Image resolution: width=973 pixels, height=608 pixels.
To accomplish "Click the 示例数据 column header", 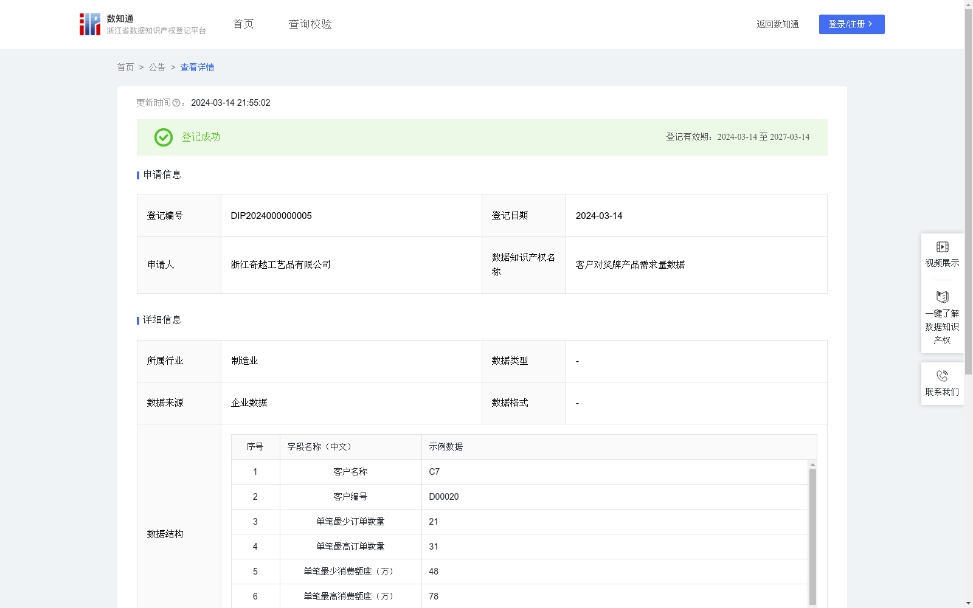I will tap(619, 447).
